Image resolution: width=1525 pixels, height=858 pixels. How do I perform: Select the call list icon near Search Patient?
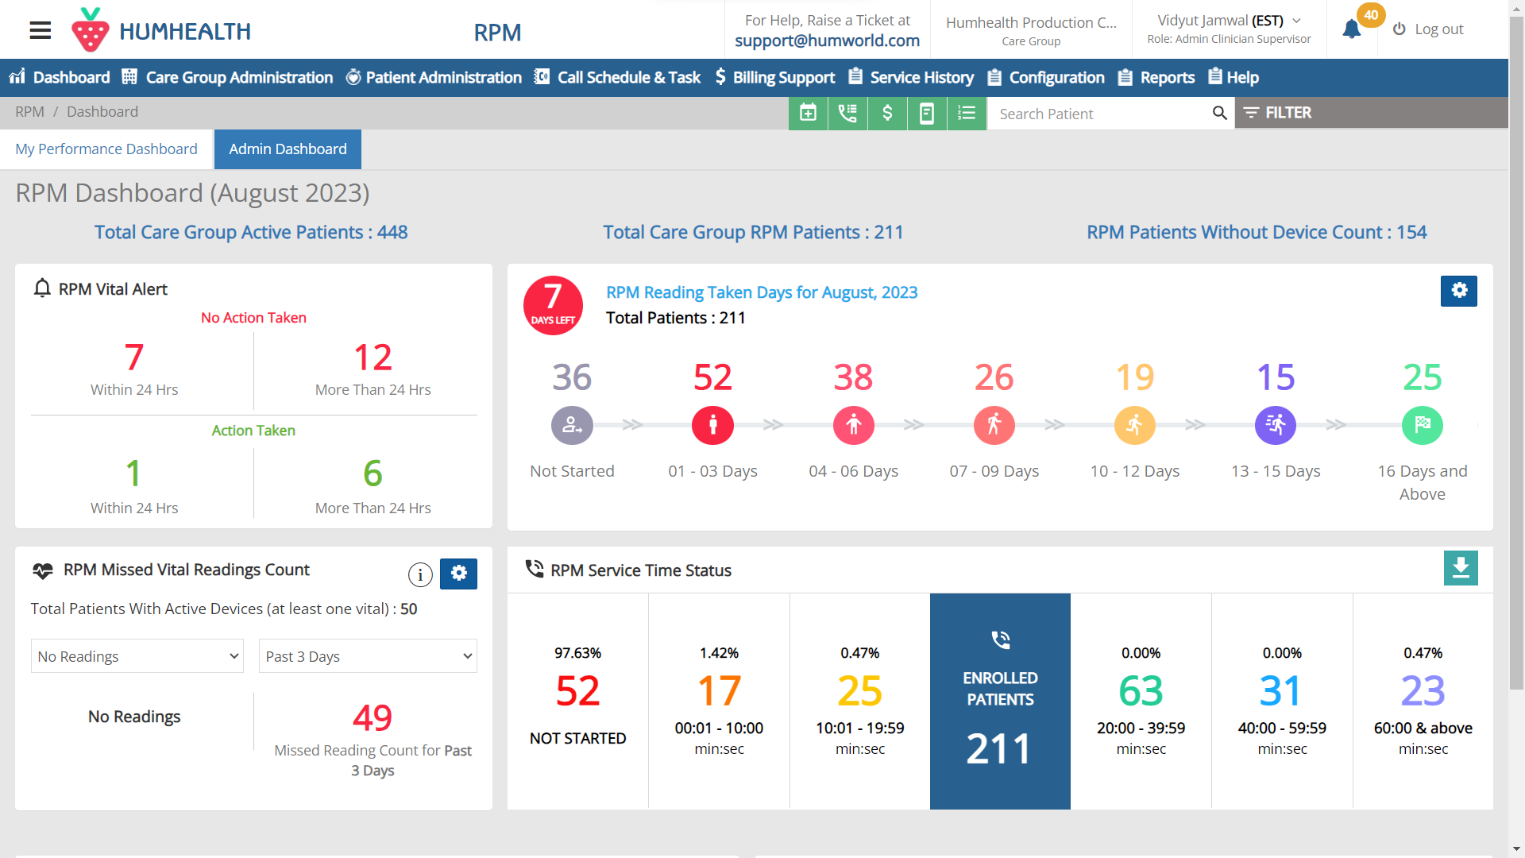point(847,113)
